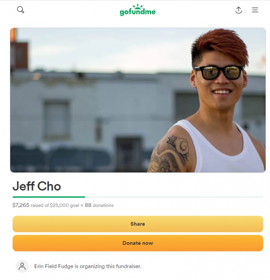The width and height of the screenshot is (270, 280).
Task: Open the fundraiser cover photo
Action: [x=138, y=100]
